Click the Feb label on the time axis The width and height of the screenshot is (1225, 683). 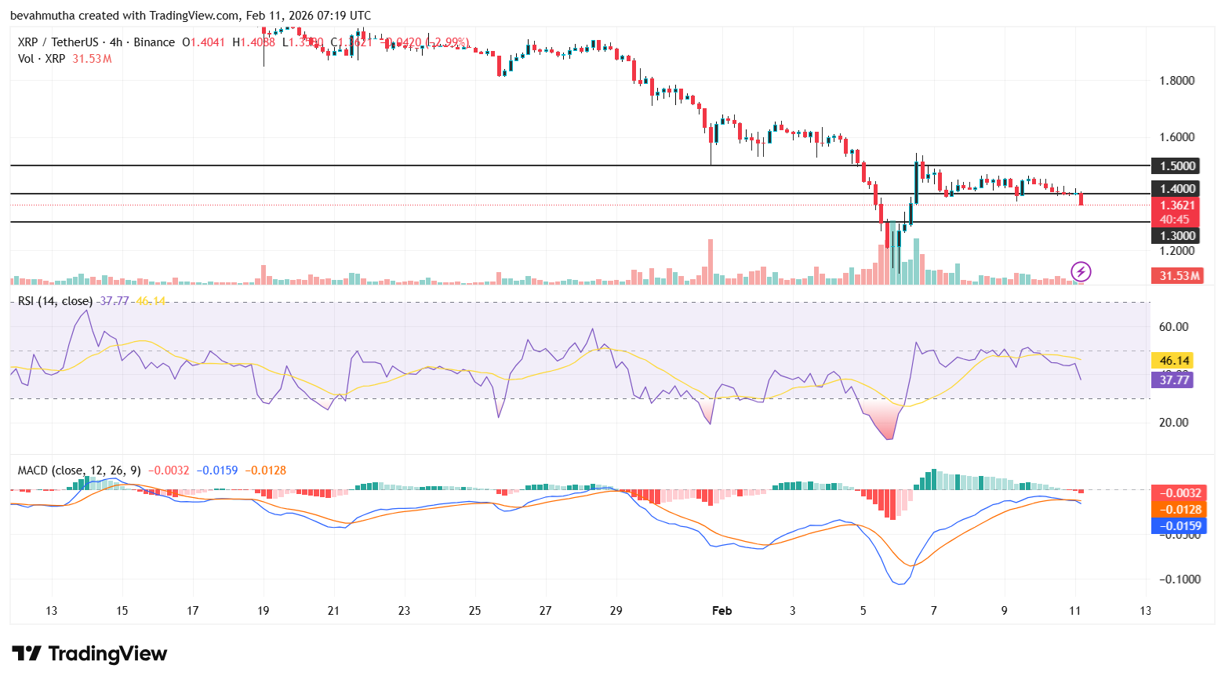coord(721,610)
